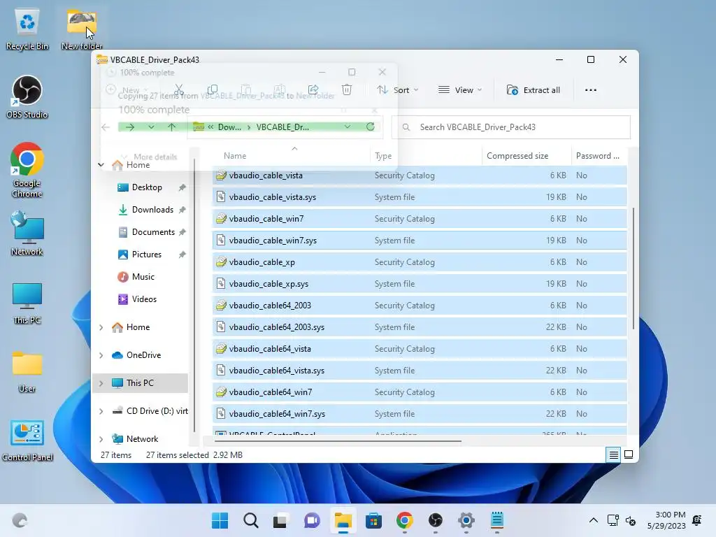Click Dow... breadcrumb in address bar
716x537 pixels.
(x=229, y=127)
